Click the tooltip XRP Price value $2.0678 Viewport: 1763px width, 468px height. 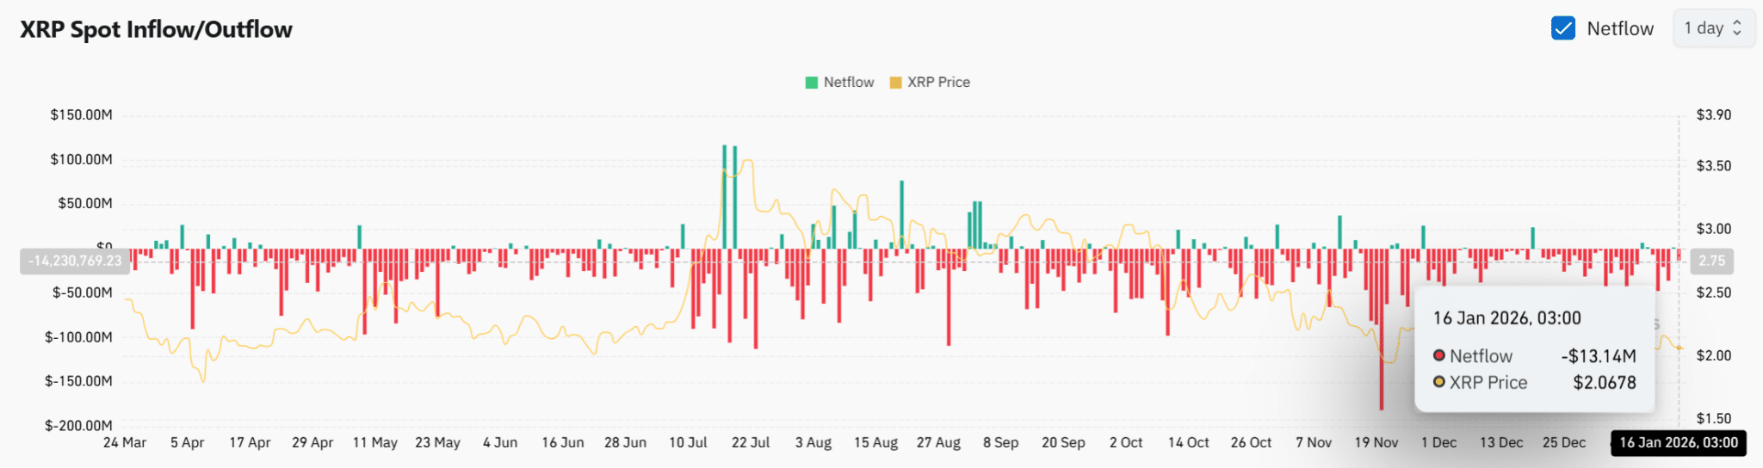[x=1605, y=383]
